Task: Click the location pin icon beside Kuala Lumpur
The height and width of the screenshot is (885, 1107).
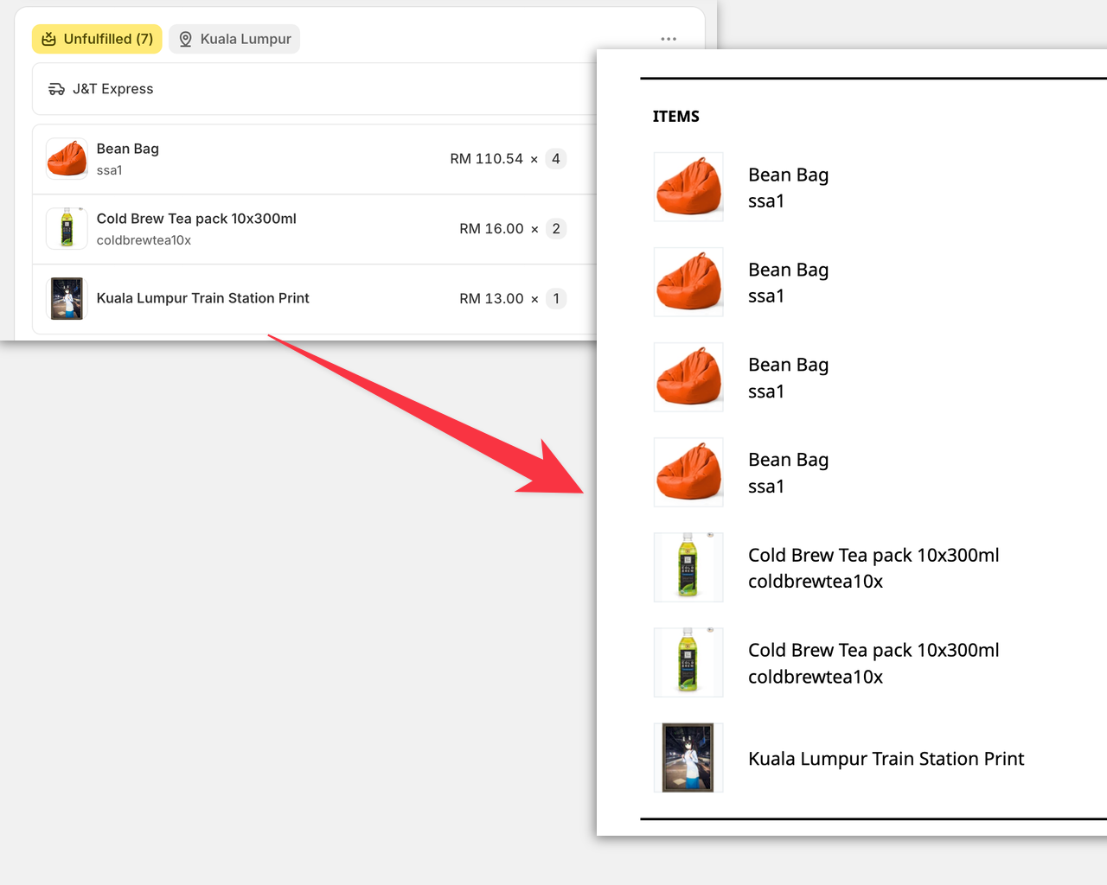Action: (185, 39)
